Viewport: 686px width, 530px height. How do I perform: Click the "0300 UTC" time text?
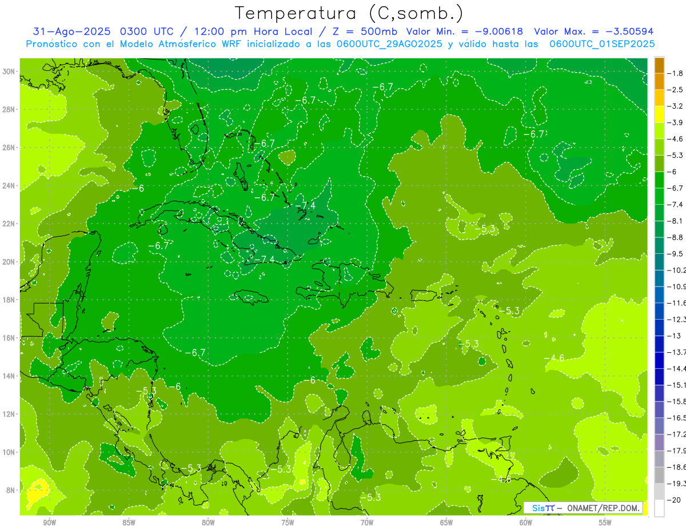(148, 31)
